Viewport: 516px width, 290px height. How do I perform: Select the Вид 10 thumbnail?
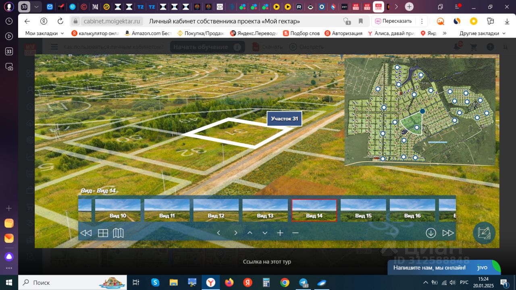pyautogui.click(x=118, y=210)
